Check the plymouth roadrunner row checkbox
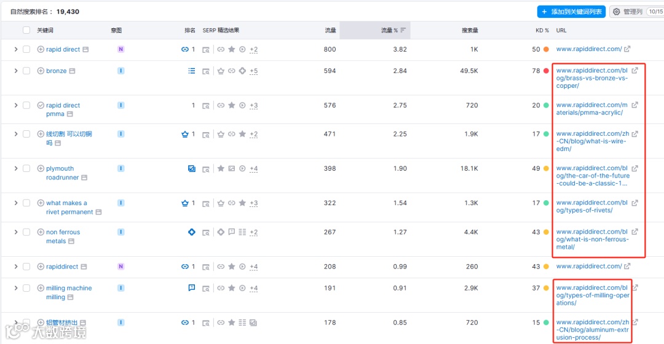This screenshot has width=664, height=344. click(26, 168)
